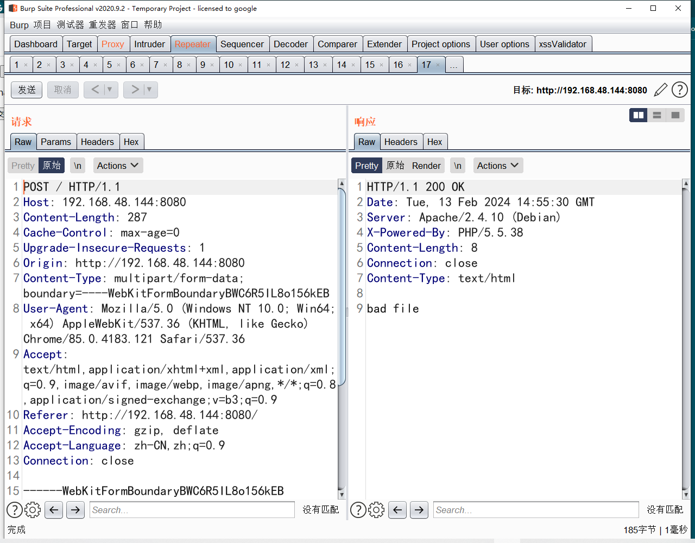The height and width of the screenshot is (543, 695).
Task: Close Repeater tab 5
Action: point(118,65)
